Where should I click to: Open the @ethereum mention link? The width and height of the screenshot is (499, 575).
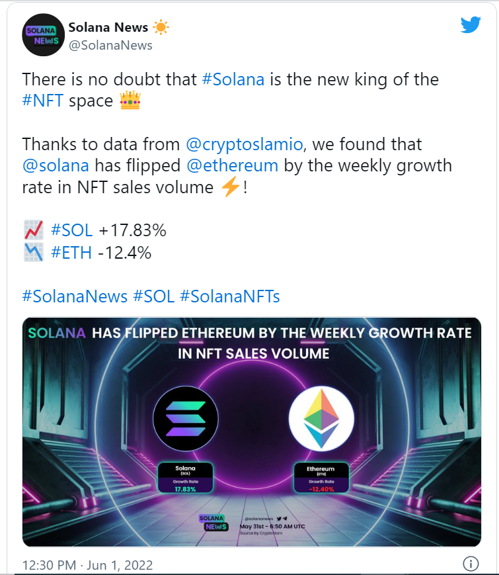pyautogui.click(x=234, y=165)
